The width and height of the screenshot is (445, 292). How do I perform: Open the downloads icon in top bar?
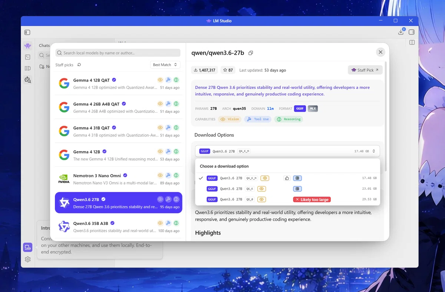pos(401,32)
